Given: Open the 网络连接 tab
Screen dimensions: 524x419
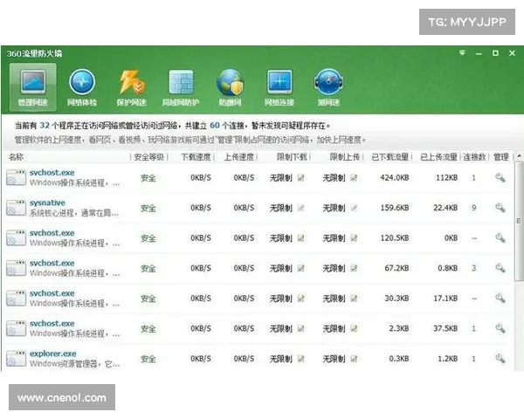Looking at the screenshot, I should coord(279,87).
